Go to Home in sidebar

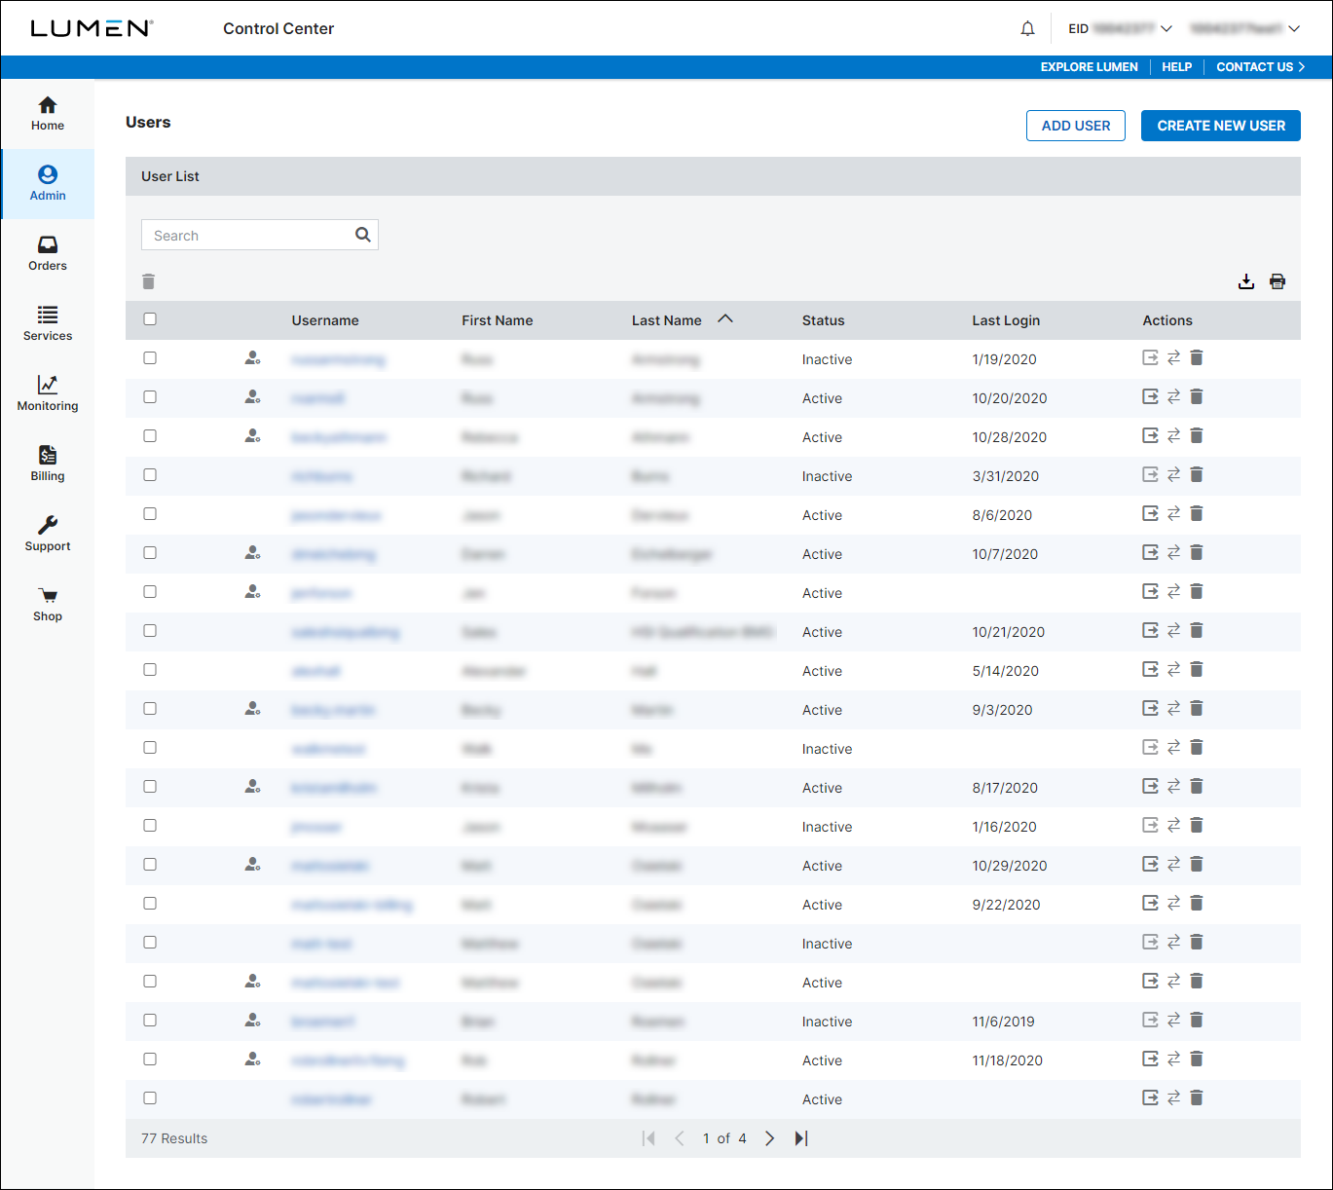pyautogui.click(x=47, y=113)
